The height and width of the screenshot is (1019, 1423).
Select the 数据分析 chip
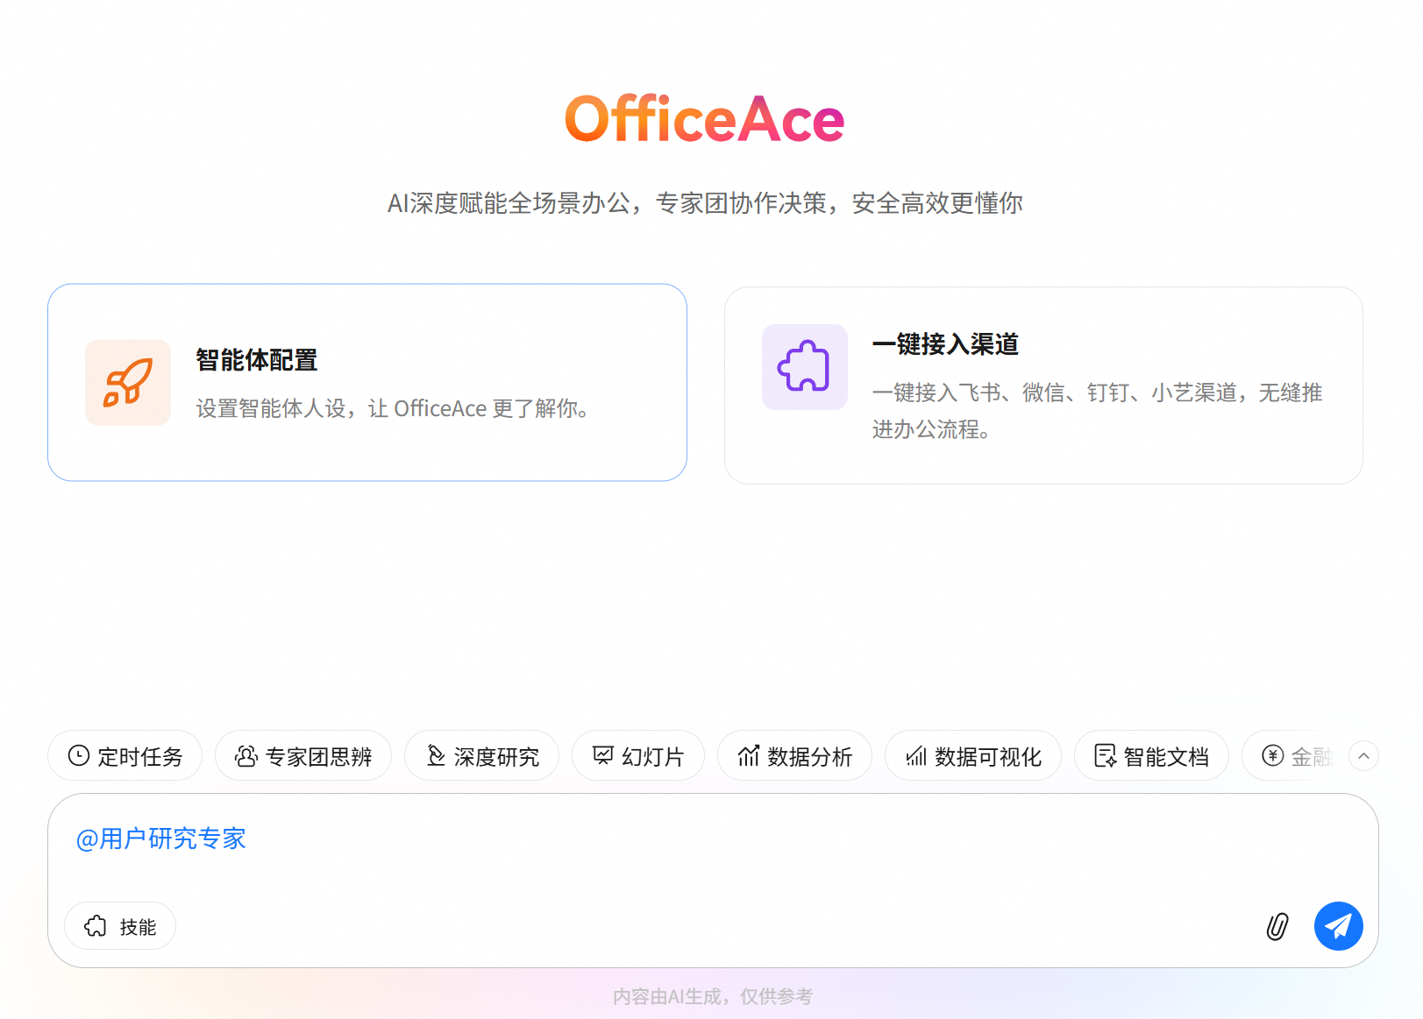[x=794, y=755]
